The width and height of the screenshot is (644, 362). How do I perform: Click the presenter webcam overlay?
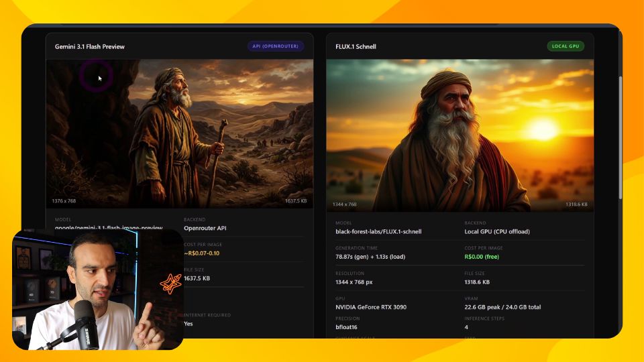tap(98, 290)
